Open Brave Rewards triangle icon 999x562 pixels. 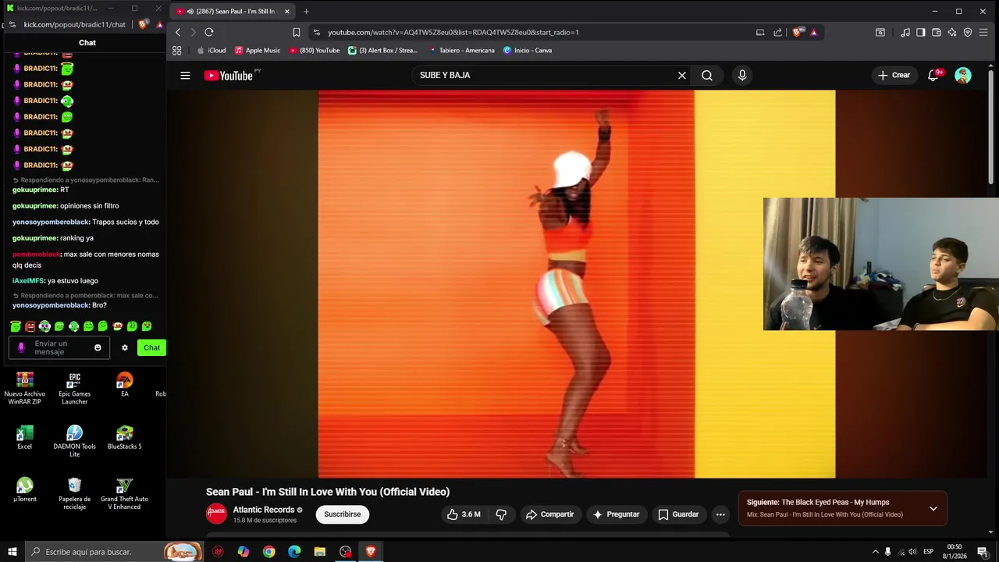click(813, 32)
